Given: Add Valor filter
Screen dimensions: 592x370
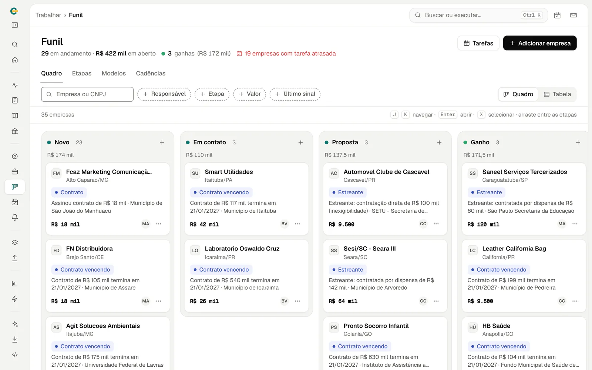Looking at the screenshot, I should pos(250,94).
